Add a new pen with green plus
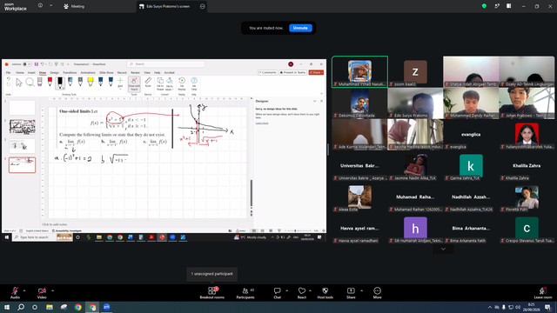The image size is (557, 313). [120, 83]
